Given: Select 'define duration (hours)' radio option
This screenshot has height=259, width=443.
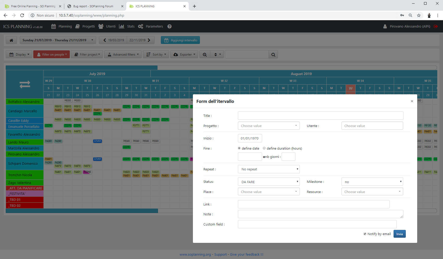Looking at the screenshot, I should click(x=264, y=148).
